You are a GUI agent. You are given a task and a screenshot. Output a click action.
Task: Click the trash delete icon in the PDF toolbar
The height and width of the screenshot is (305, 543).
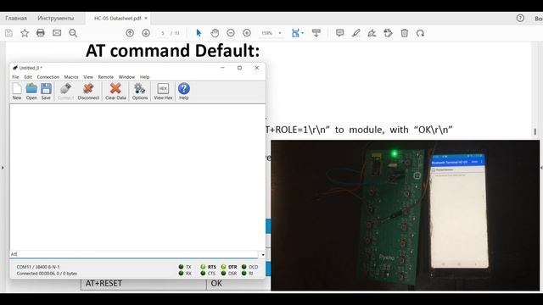pos(404,33)
